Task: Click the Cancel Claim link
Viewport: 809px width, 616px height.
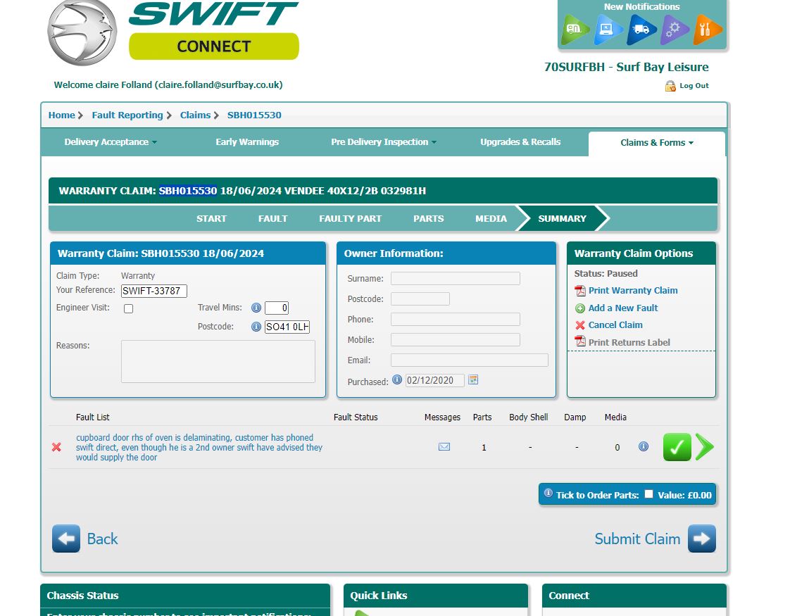Action: tap(615, 325)
